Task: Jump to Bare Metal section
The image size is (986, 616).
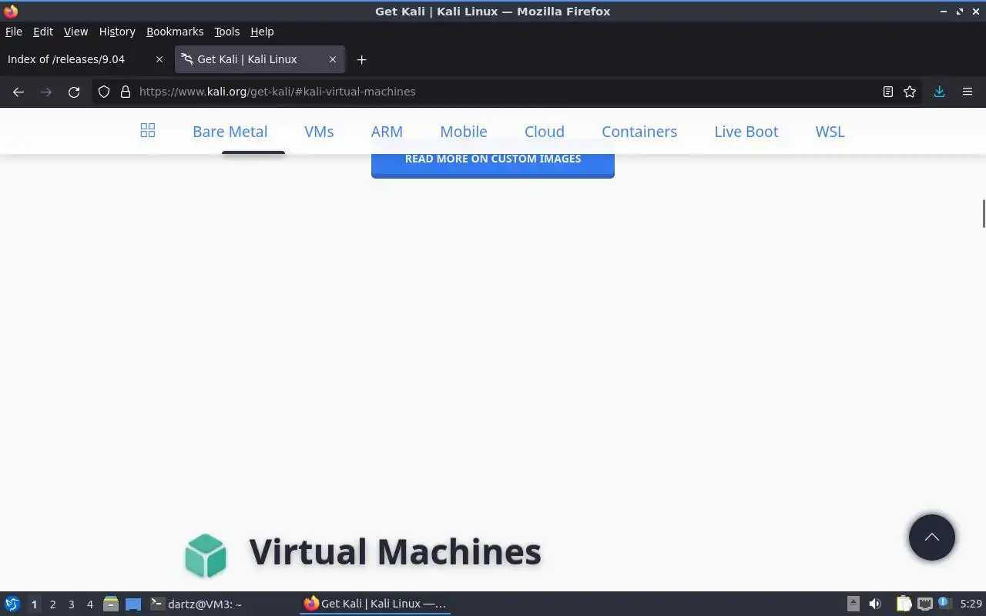Action: pos(230,132)
